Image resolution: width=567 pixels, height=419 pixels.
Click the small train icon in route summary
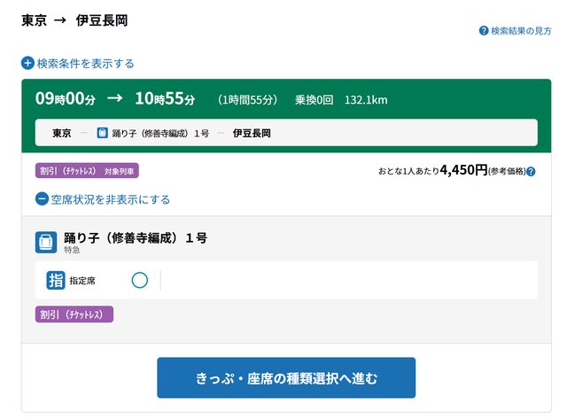(x=102, y=133)
